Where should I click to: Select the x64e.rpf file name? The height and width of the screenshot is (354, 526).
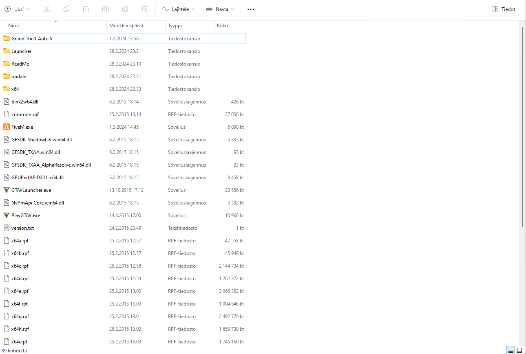coord(20,291)
